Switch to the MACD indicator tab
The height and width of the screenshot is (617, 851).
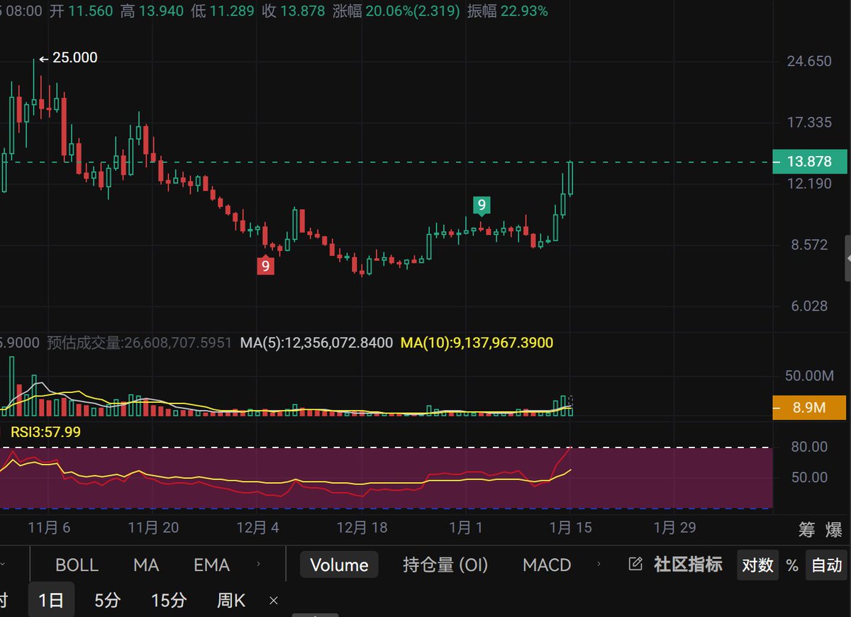[x=547, y=565]
